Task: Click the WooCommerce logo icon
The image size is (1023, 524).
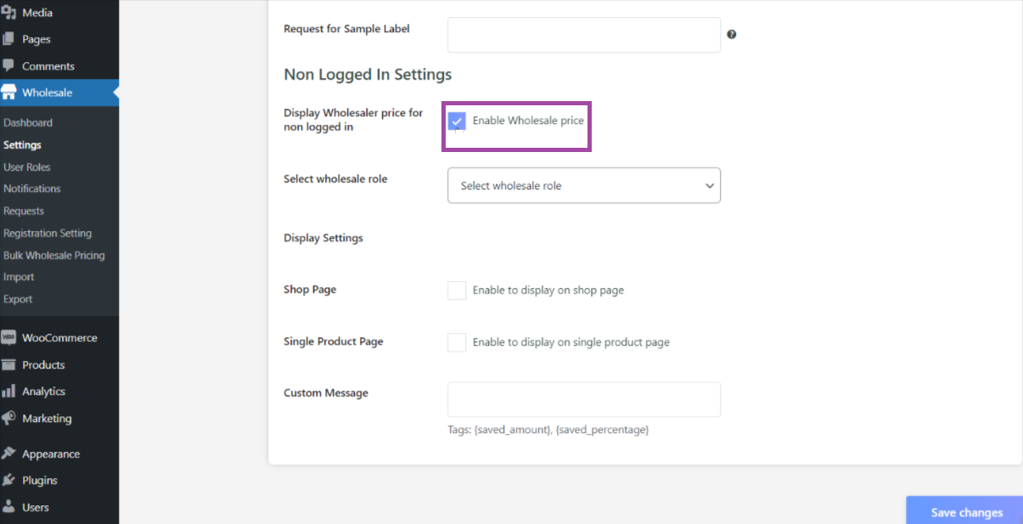Action: tap(8, 338)
